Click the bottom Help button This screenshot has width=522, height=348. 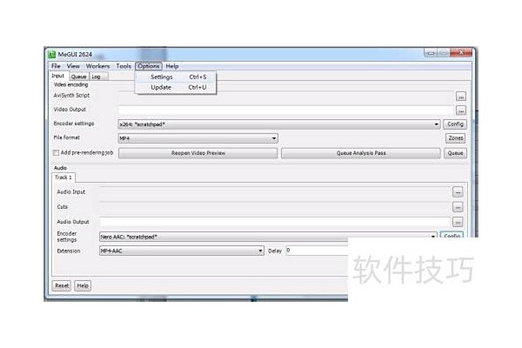[83, 285]
